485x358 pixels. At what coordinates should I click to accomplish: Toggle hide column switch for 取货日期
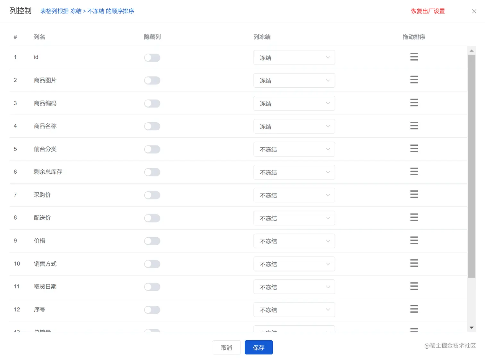click(152, 287)
